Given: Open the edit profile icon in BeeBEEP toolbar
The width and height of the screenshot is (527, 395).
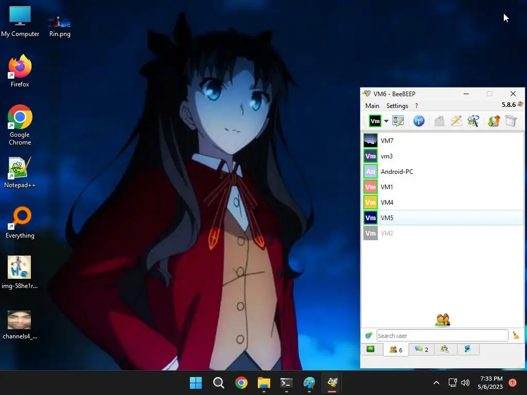Looking at the screenshot, I should (x=398, y=121).
